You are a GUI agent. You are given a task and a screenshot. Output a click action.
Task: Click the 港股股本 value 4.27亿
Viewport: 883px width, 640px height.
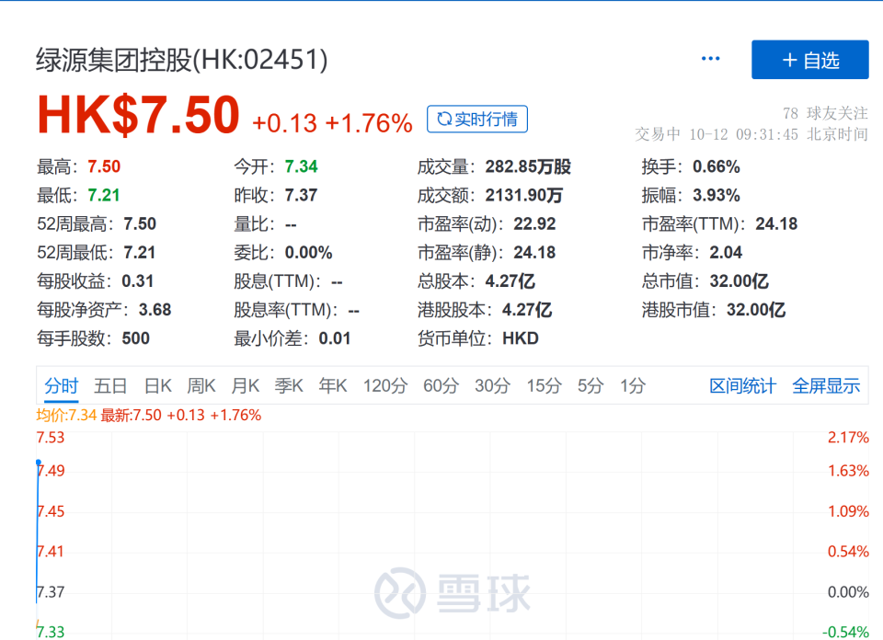point(527,310)
